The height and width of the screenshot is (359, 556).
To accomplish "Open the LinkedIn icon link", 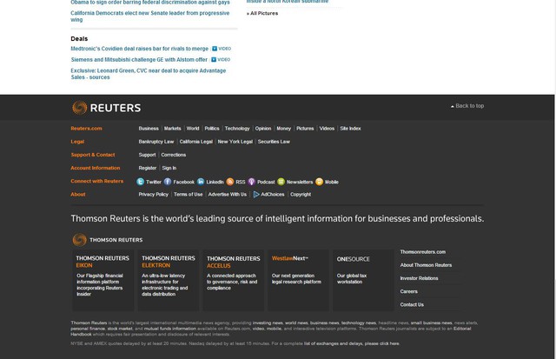I will (200, 182).
